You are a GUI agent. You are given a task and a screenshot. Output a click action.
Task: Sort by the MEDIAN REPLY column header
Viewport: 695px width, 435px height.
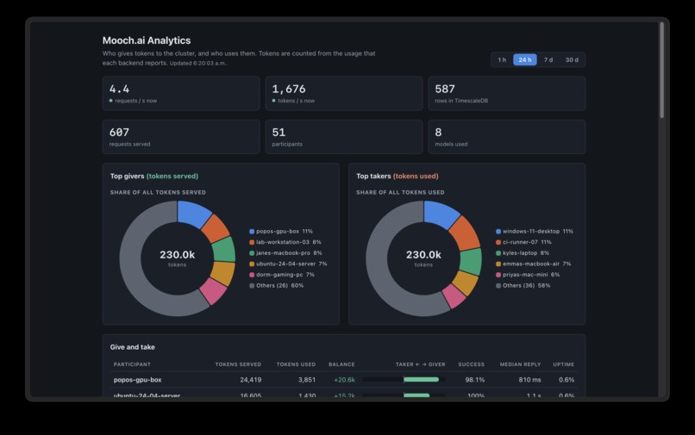point(520,364)
